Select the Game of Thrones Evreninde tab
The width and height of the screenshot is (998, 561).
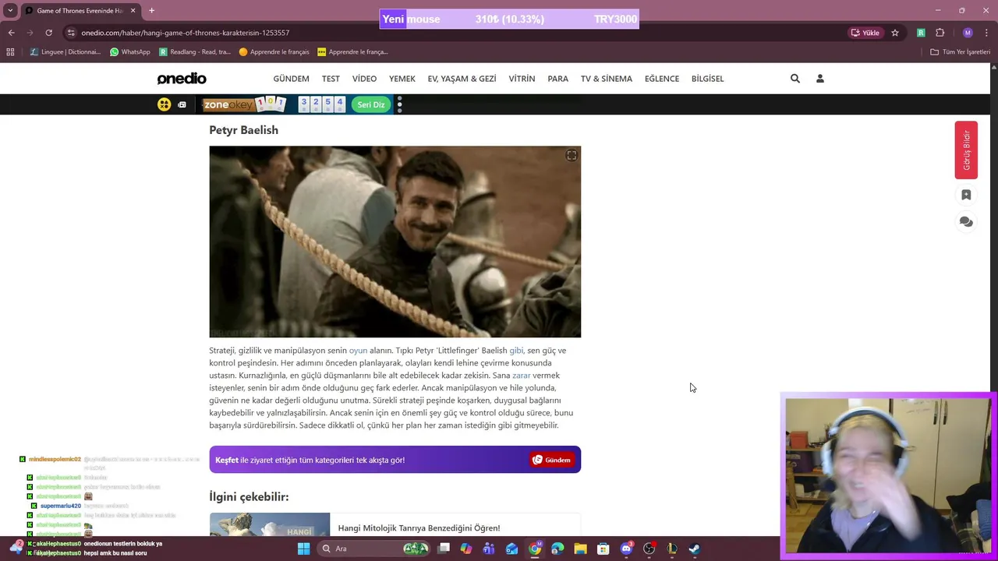pos(80,11)
